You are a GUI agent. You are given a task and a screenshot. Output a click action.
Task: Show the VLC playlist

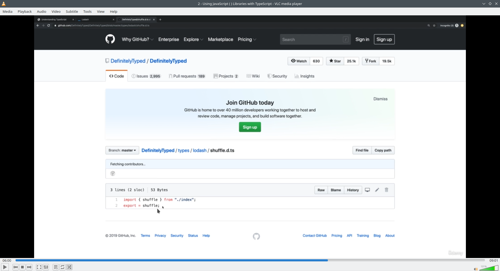click(56, 267)
